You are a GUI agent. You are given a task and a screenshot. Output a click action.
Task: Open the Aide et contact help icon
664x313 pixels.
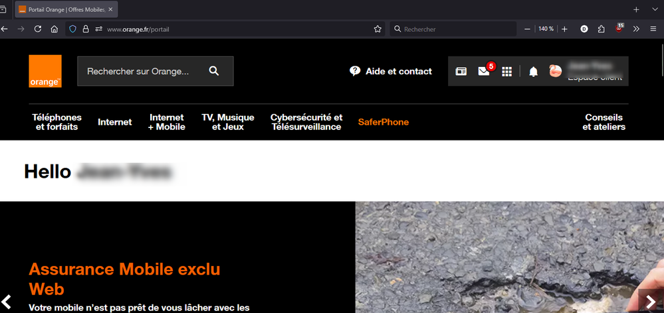(x=355, y=71)
